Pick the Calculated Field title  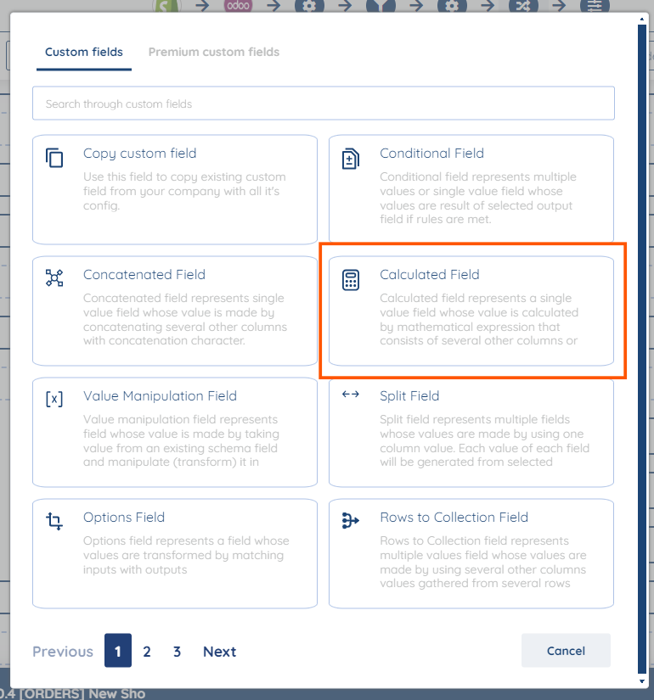430,275
